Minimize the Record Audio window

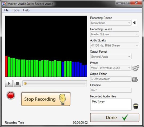[x=119, y=3]
